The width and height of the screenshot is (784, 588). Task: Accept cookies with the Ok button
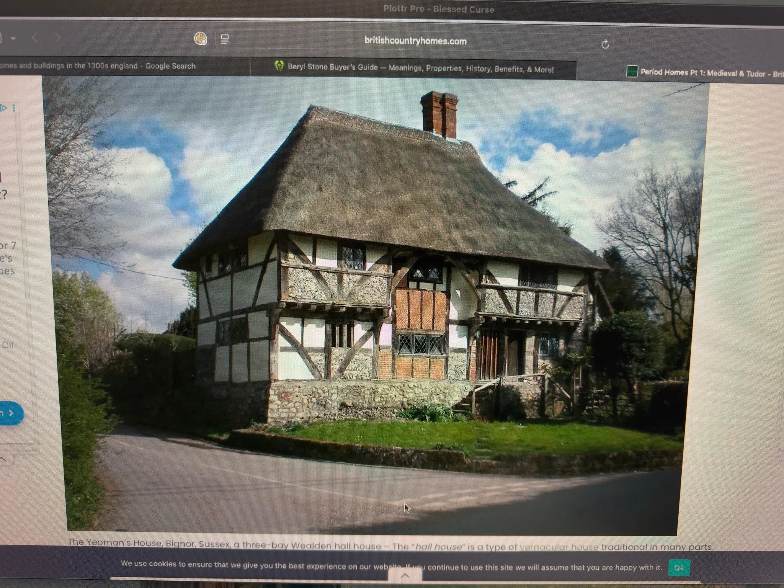(x=679, y=568)
